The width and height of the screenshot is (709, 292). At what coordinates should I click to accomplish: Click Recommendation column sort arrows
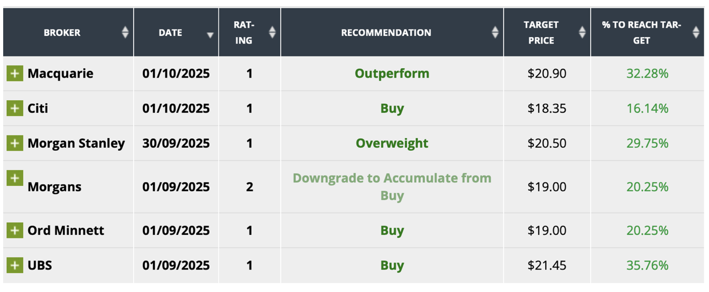[x=495, y=32]
